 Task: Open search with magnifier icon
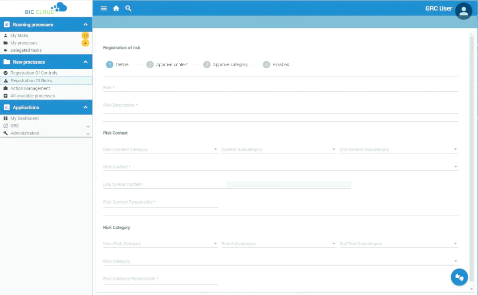click(128, 8)
